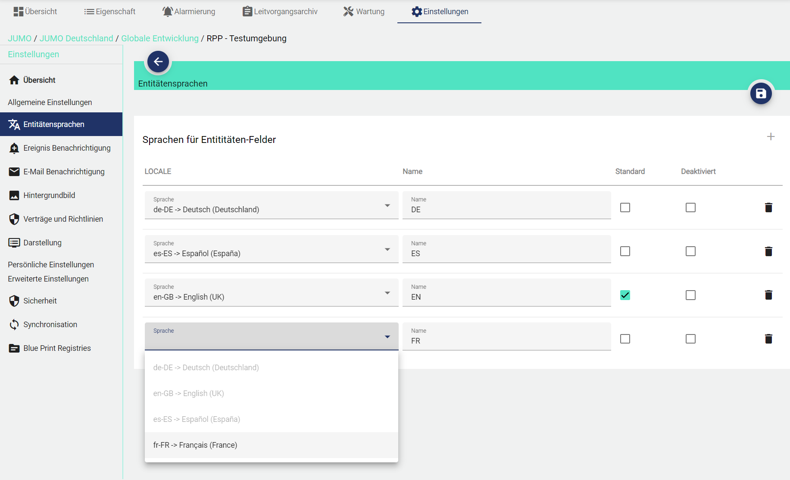Image resolution: width=790 pixels, height=480 pixels.
Task: Follow the JUMO Deutschland breadcrumb link
Action: coord(76,38)
